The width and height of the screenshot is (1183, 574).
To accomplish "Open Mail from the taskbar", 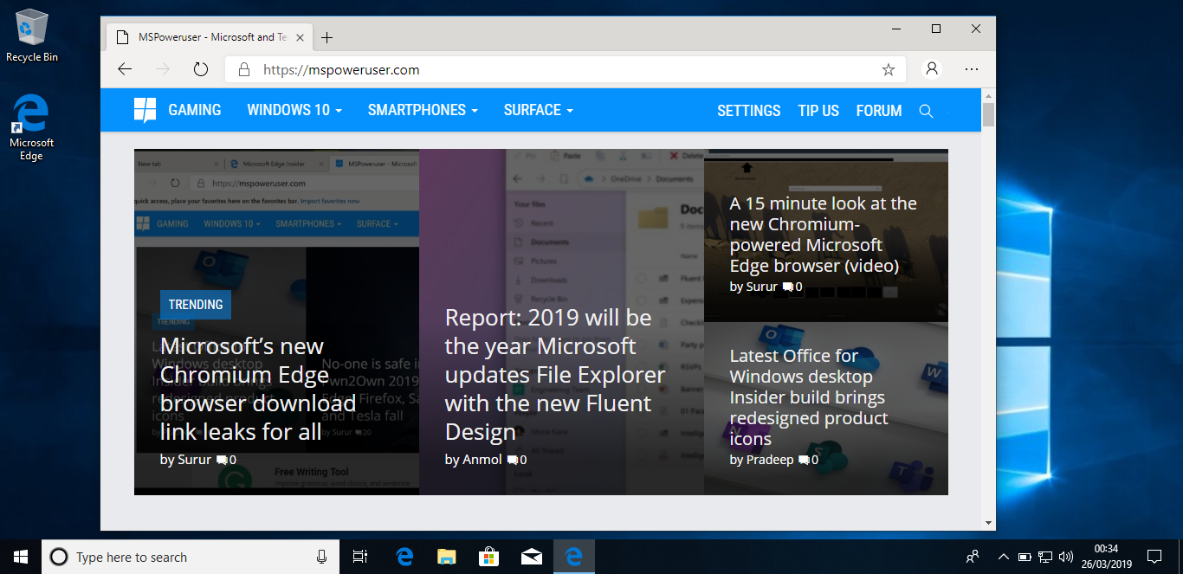I will 531,557.
